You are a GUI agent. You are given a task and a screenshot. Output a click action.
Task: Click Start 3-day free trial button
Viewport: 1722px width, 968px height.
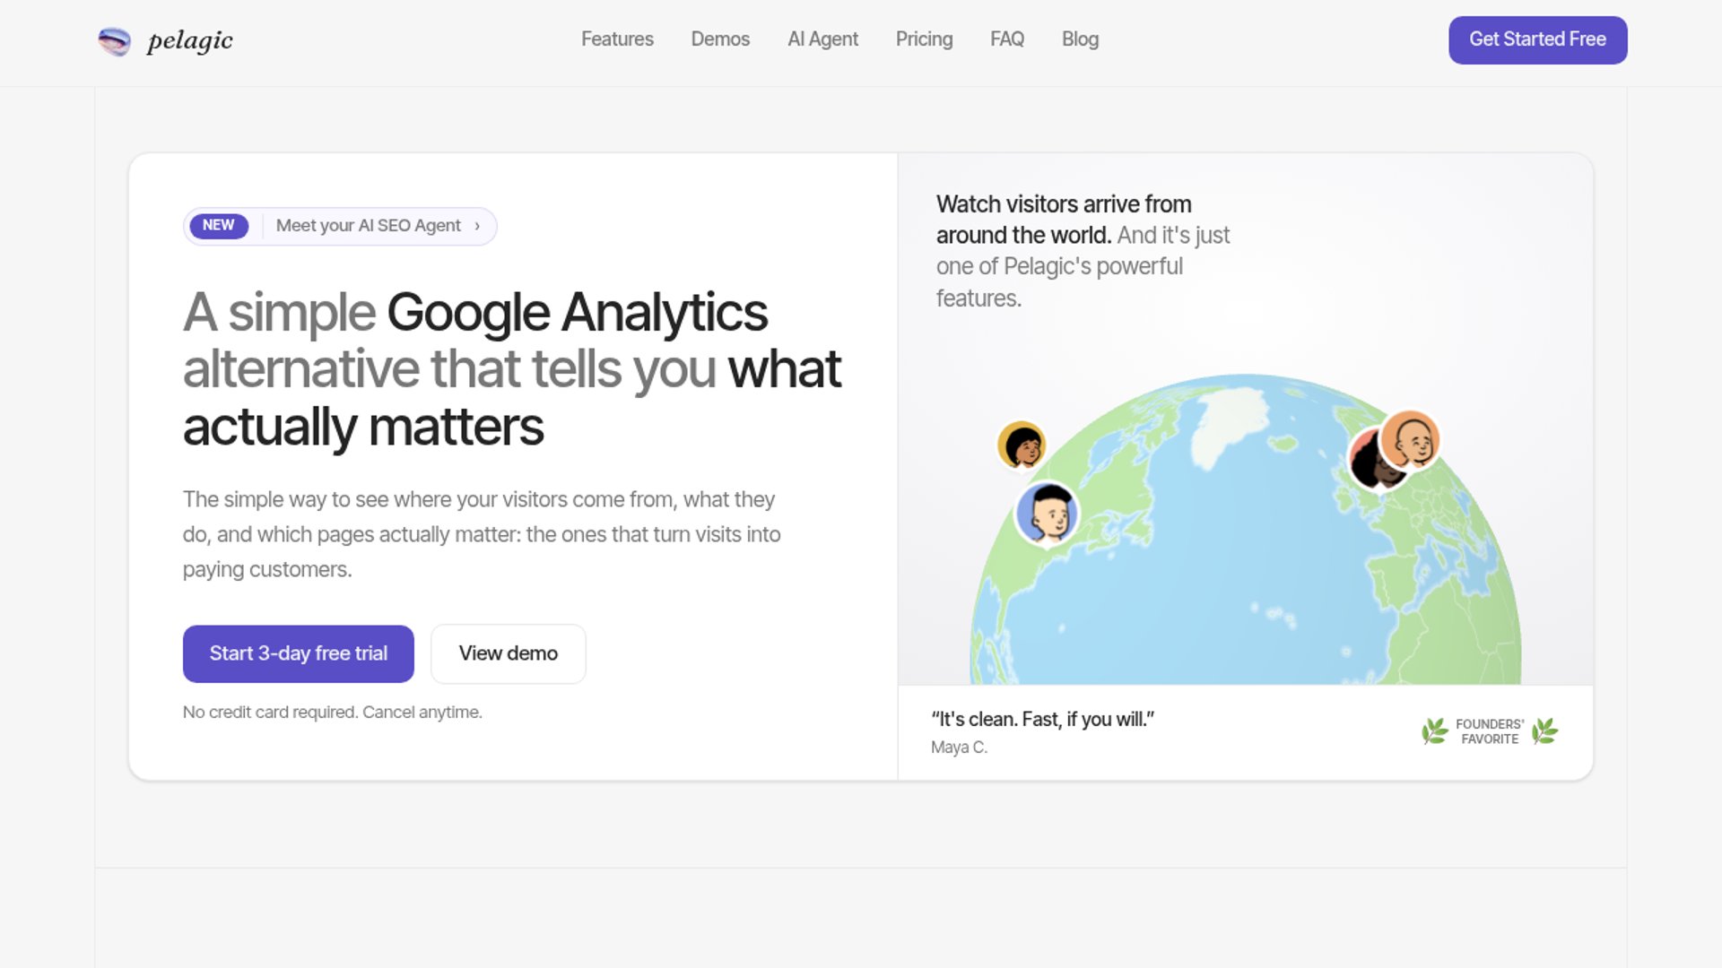coord(298,653)
